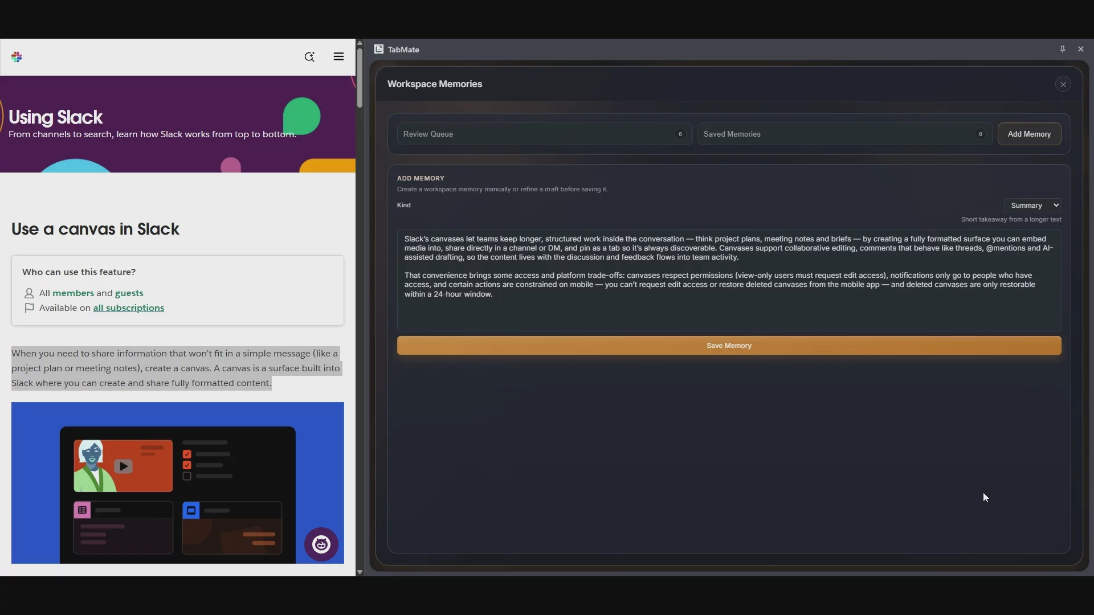Click the page scrollbar up arrow
The height and width of the screenshot is (615, 1094).
[x=360, y=43]
